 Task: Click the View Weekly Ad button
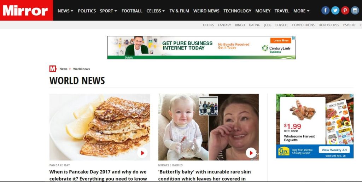(x=334, y=150)
